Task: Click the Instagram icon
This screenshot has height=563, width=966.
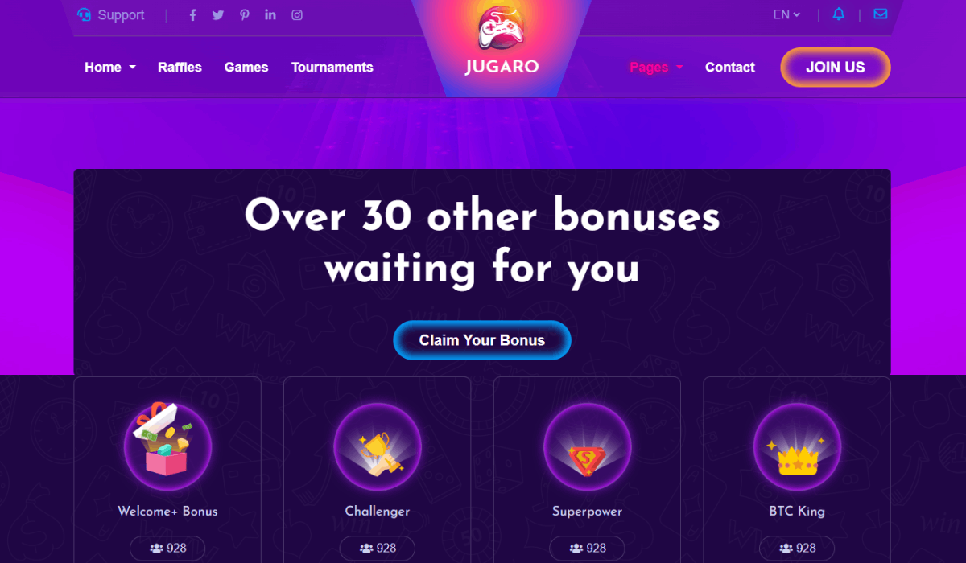Action: coord(297,15)
